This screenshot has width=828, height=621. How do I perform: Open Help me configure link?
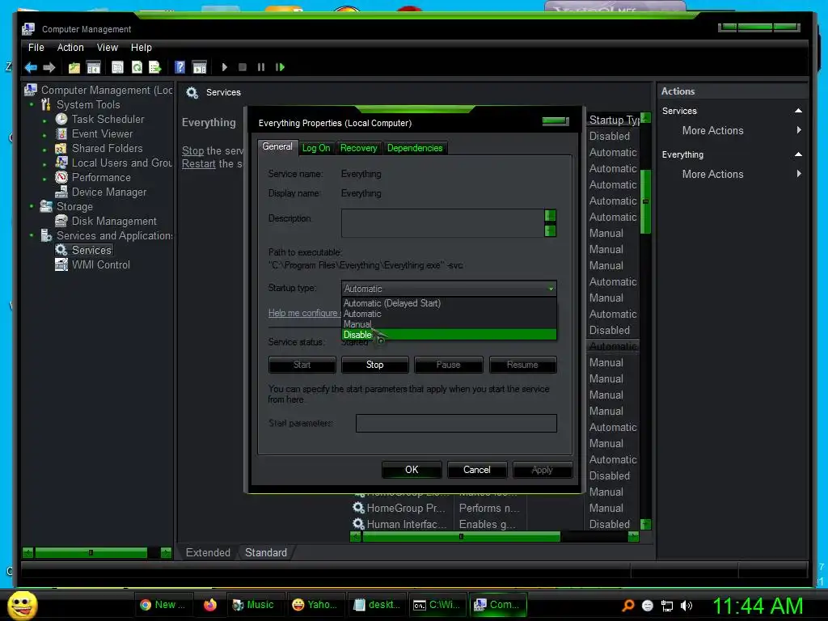click(303, 313)
